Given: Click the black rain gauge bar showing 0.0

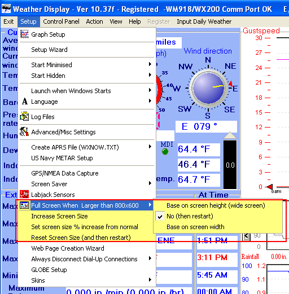Looking at the screenshot, I should pyautogui.click(x=230, y=165).
